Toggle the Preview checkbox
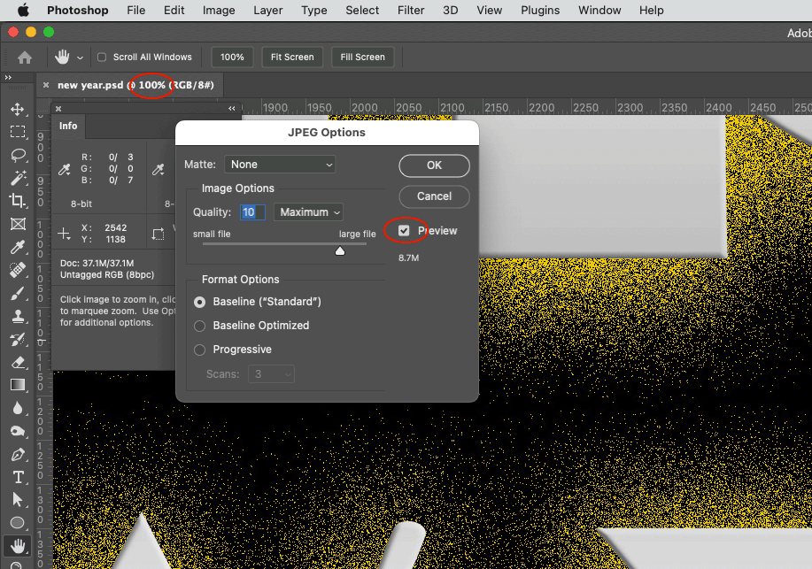 [x=404, y=230]
